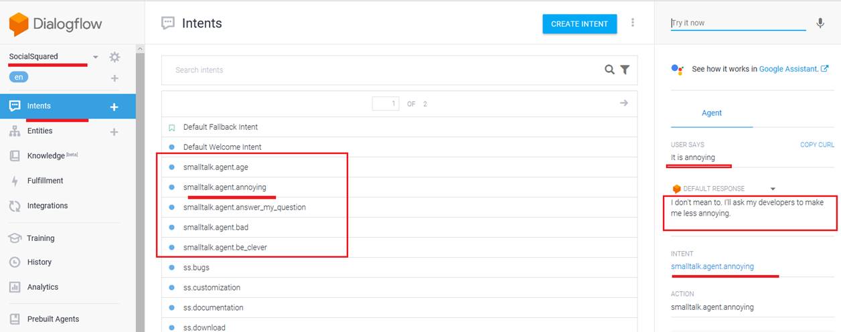Image resolution: width=841 pixels, height=332 pixels.
Task: Click the plus icon to add language
Action: [114, 78]
